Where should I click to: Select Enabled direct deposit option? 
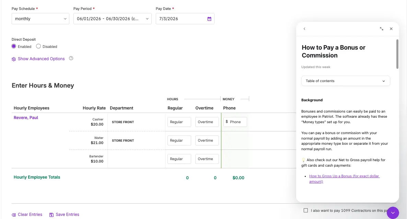pos(14,46)
